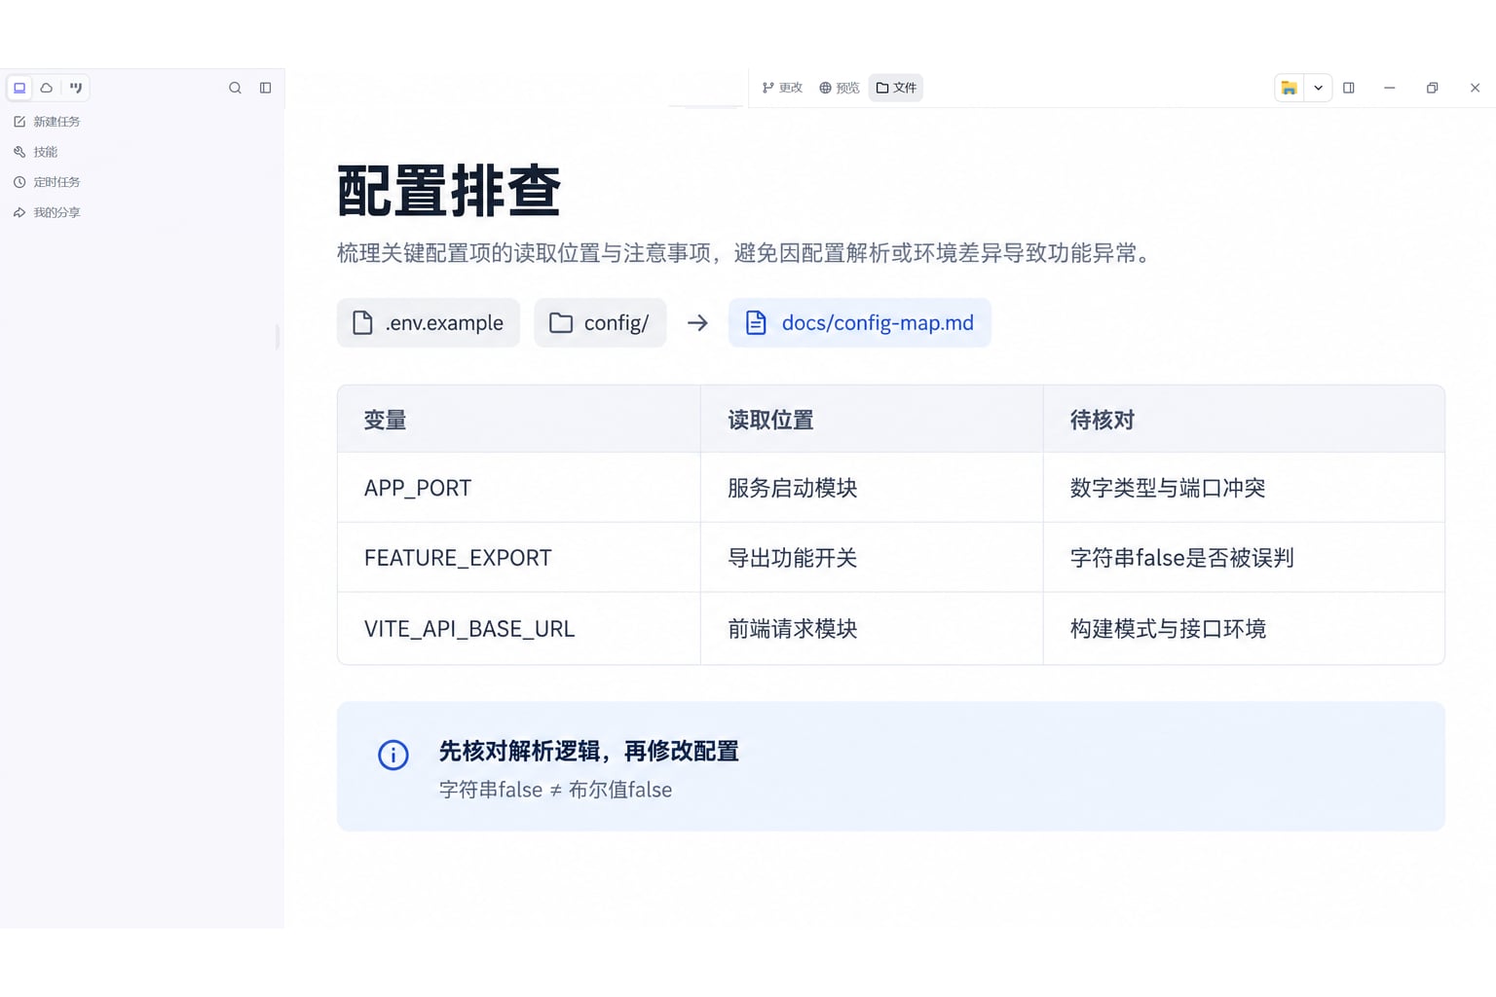The image size is (1496, 997).
Task: Go to 我的分享 shared items
Action: [47, 212]
